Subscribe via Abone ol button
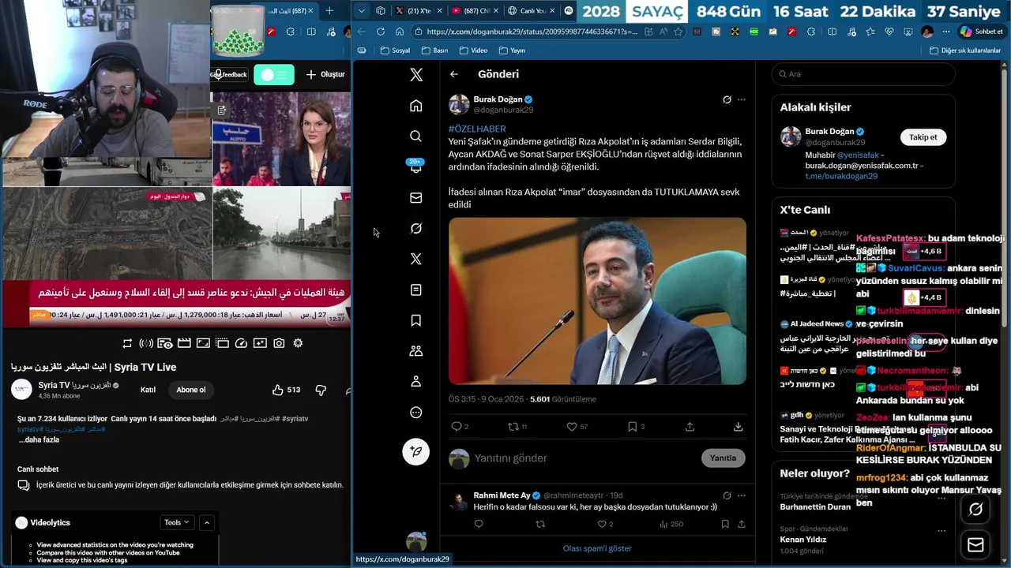The image size is (1011, 568). tap(191, 390)
